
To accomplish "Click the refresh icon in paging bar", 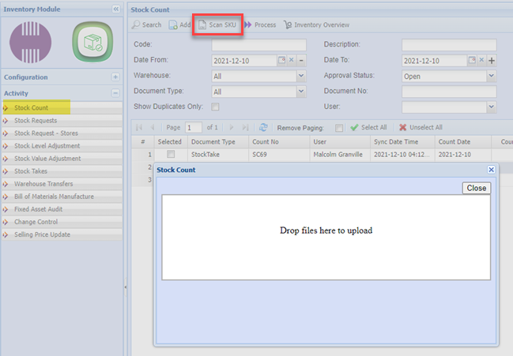I will (x=263, y=127).
